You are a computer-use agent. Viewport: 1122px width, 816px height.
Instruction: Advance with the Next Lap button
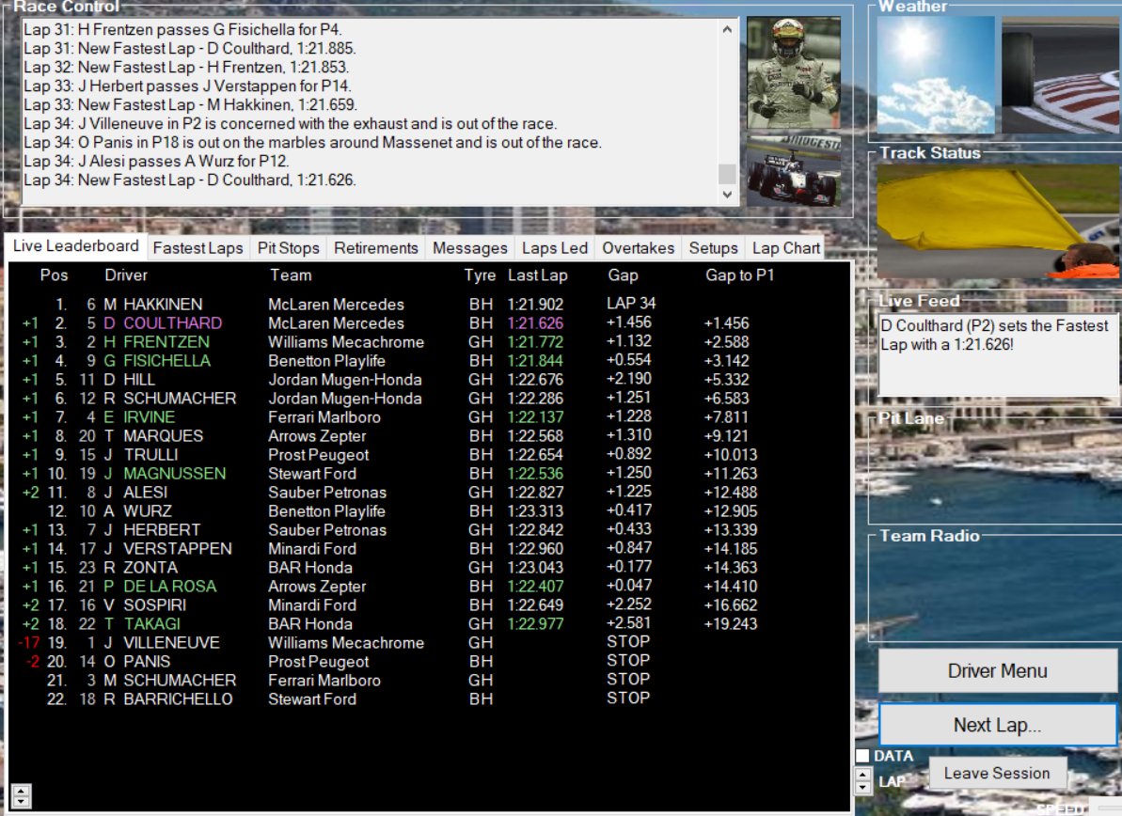click(998, 725)
